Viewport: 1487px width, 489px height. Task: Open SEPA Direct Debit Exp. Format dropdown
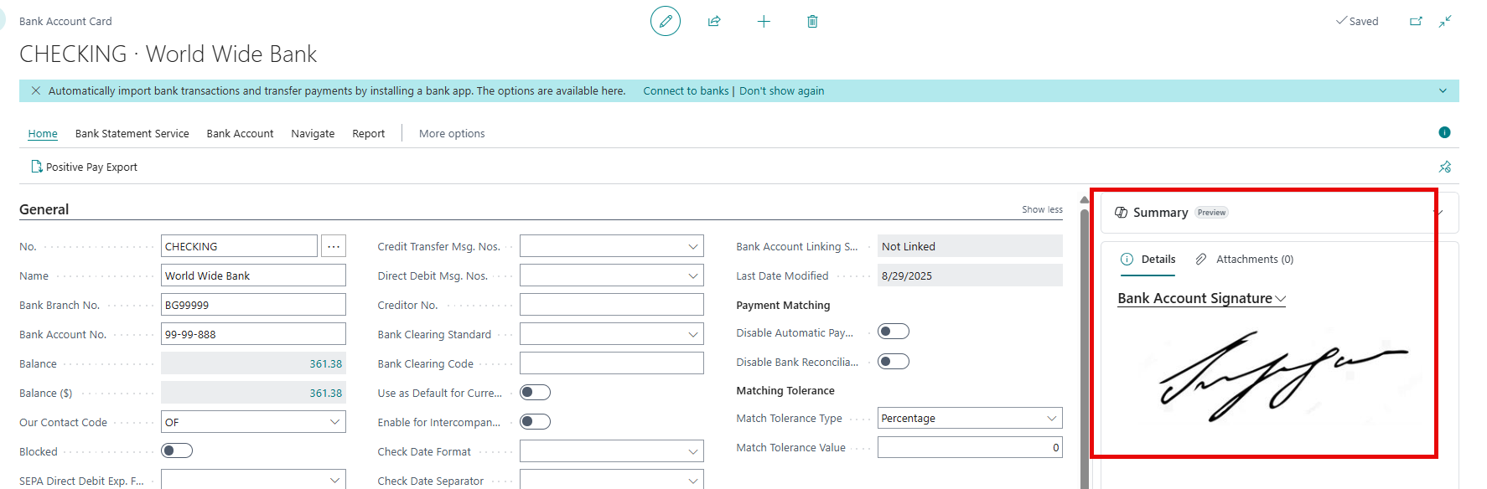pyautogui.click(x=335, y=481)
